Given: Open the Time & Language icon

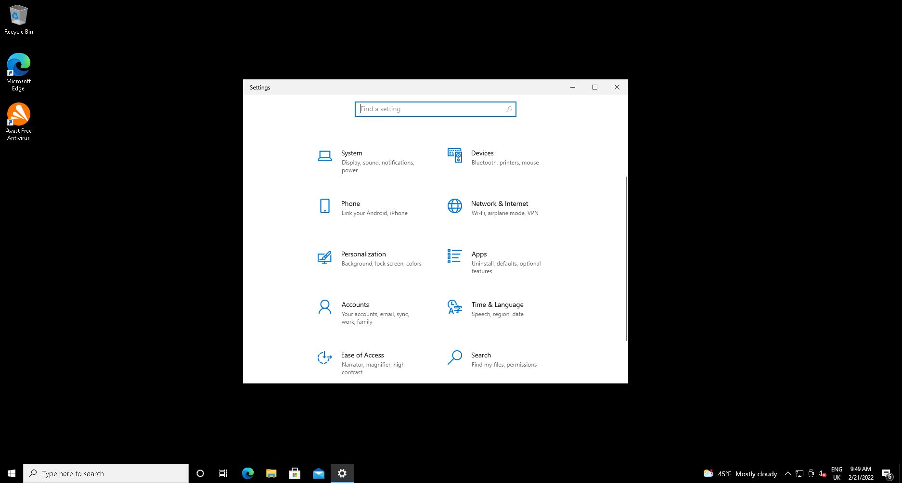Looking at the screenshot, I should point(455,307).
